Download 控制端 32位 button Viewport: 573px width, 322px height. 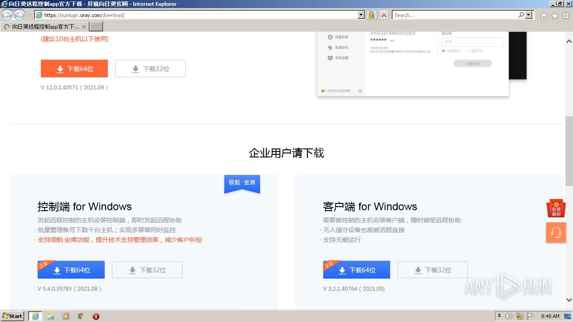pos(147,270)
